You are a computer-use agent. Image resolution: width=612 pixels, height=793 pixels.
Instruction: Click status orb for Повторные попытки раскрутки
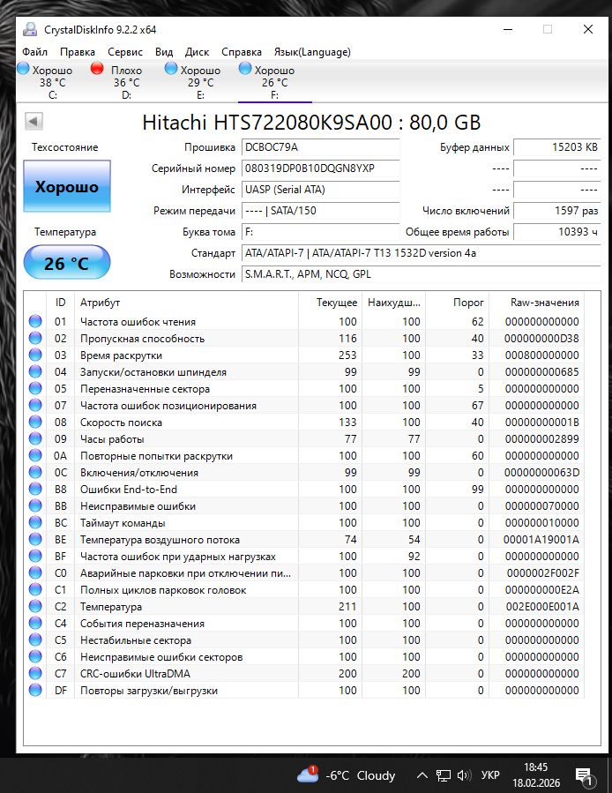(35, 455)
